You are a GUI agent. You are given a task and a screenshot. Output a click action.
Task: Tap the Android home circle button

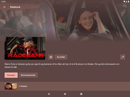[x=65, y=94]
